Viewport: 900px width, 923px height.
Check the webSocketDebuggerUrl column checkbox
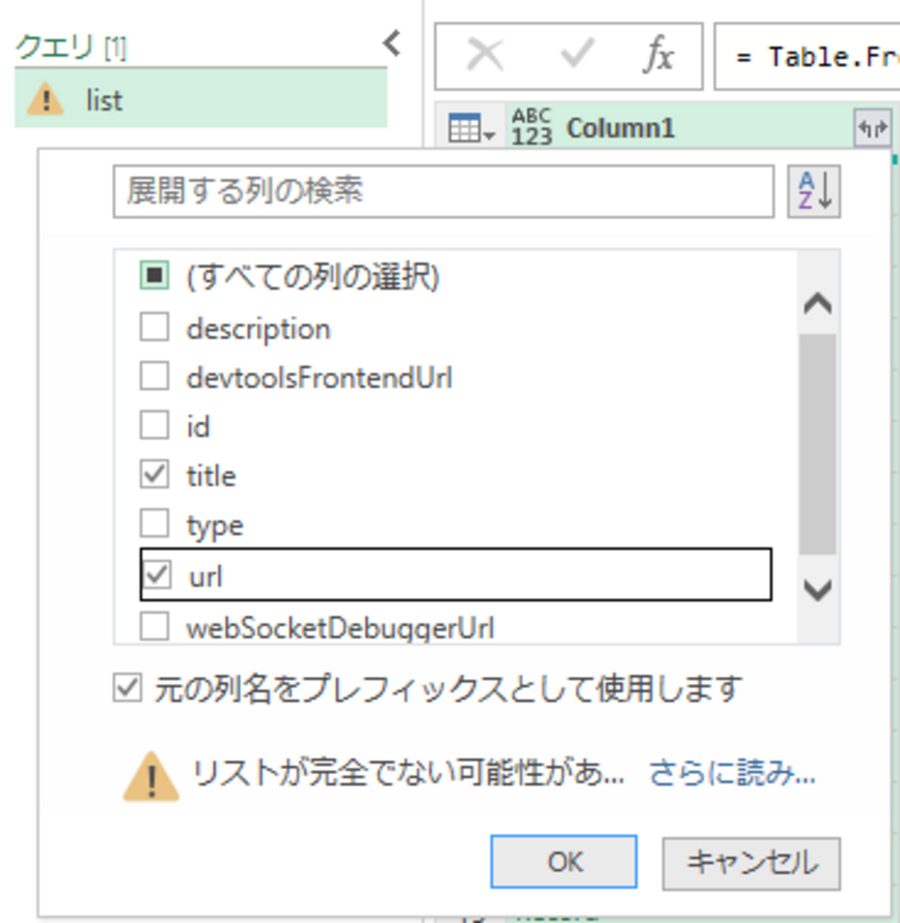point(154,627)
